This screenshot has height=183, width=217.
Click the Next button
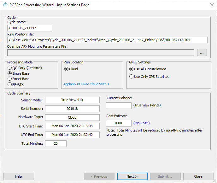pyautogui.click(x=132, y=176)
